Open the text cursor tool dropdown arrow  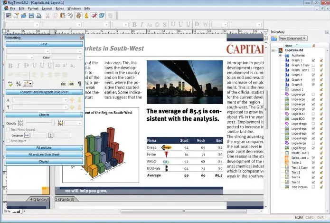coord(30,84)
